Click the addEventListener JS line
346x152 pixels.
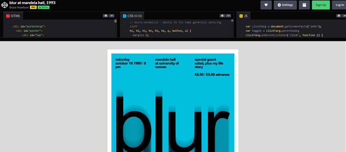tap(284, 35)
